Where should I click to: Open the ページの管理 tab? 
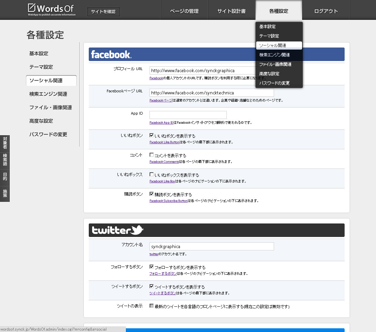[x=184, y=11]
